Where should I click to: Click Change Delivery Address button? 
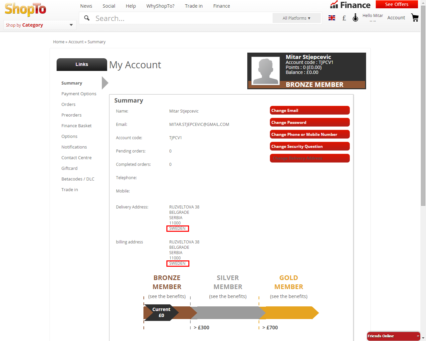(x=310, y=158)
